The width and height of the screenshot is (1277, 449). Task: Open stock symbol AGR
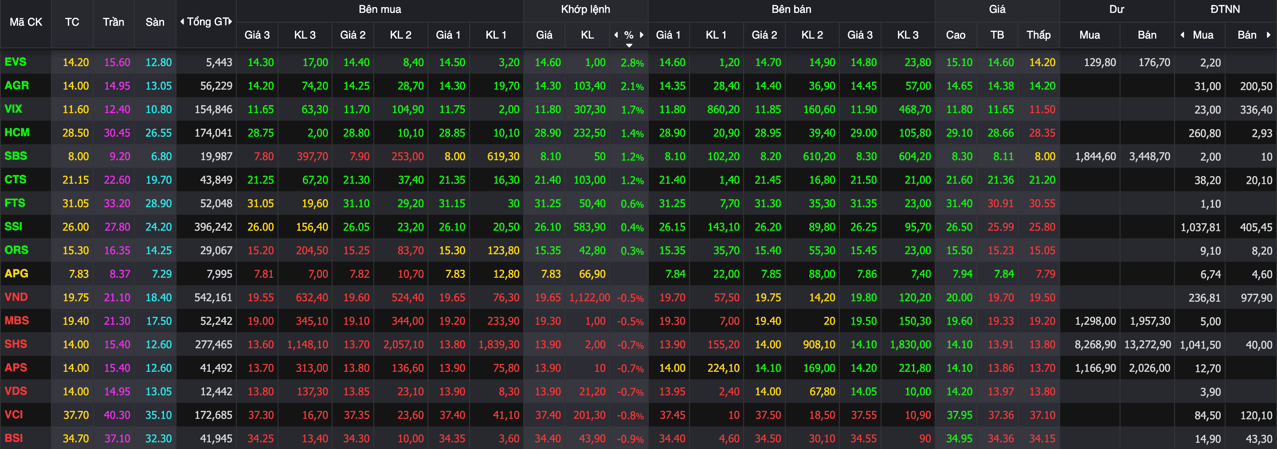pos(16,85)
